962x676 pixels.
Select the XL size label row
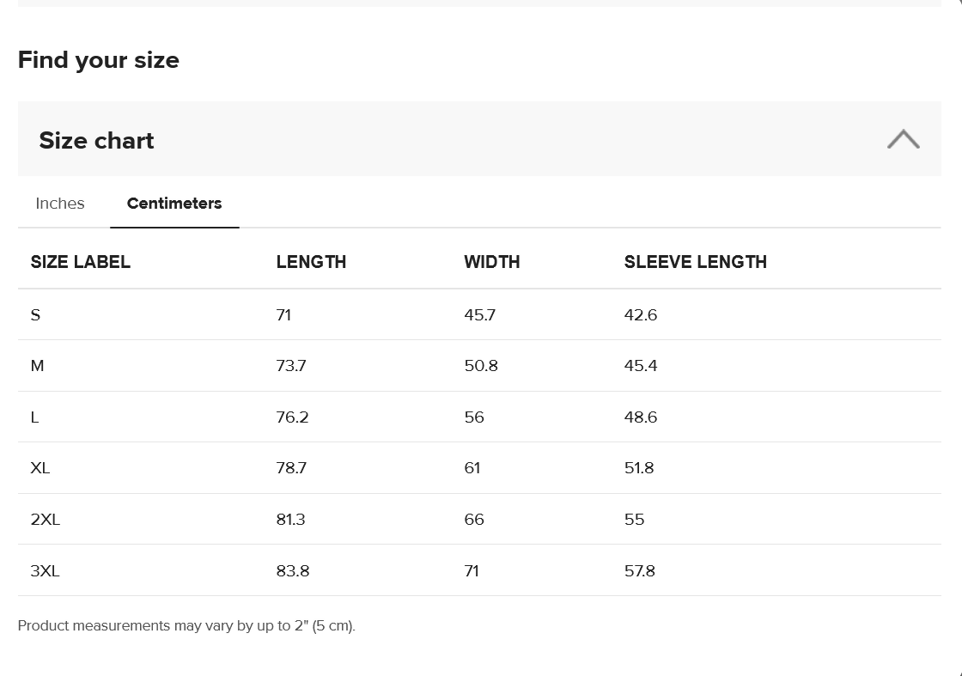point(40,468)
